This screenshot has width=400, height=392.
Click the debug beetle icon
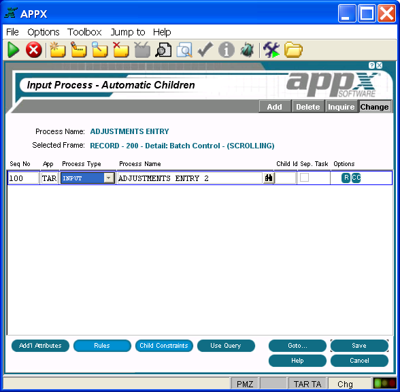coord(247,50)
